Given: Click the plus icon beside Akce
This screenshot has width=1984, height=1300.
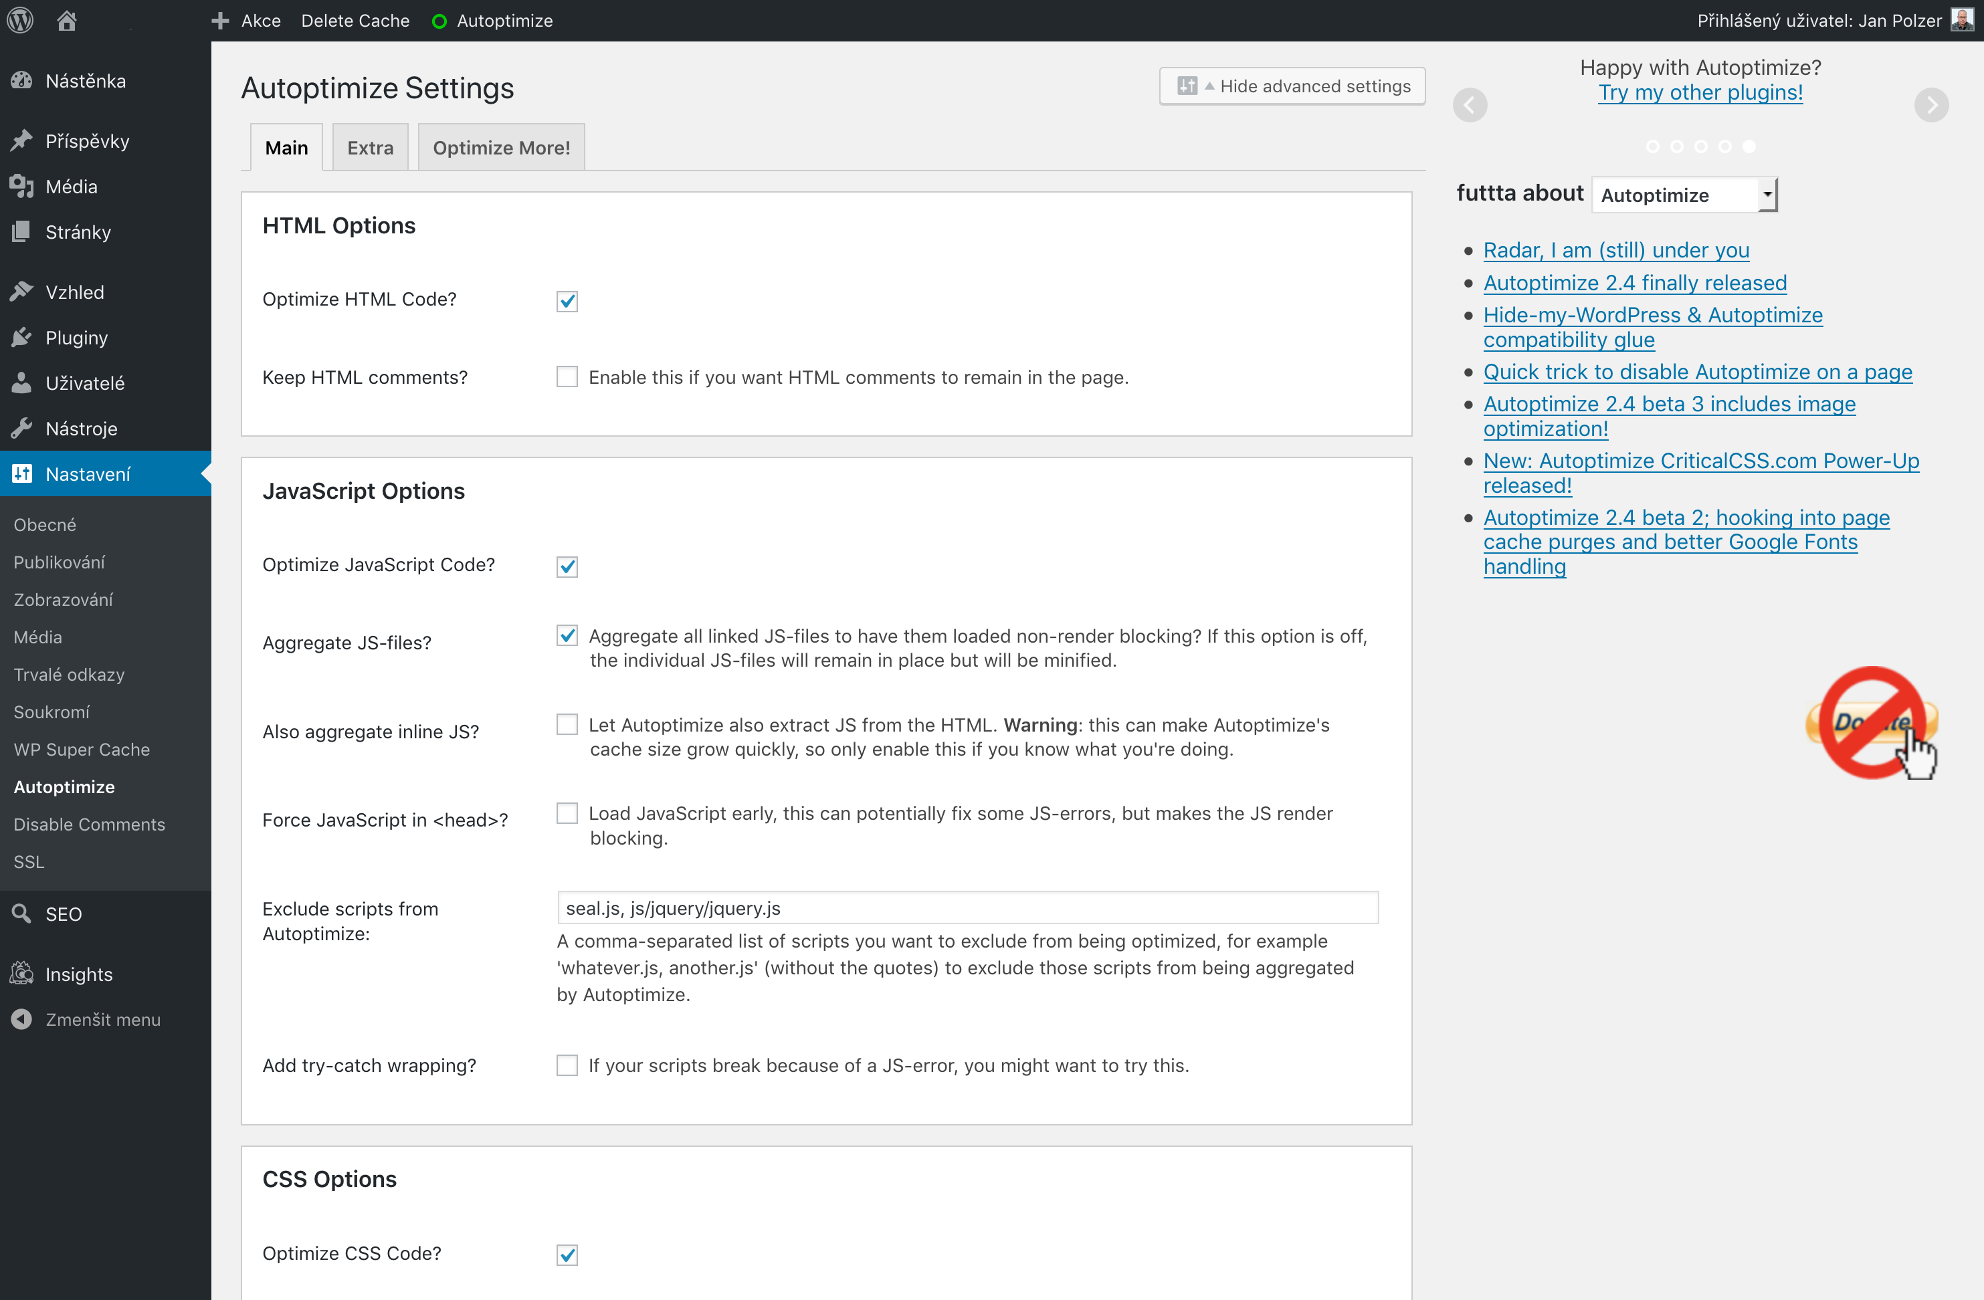Looking at the screenshot, I should 220,21.
